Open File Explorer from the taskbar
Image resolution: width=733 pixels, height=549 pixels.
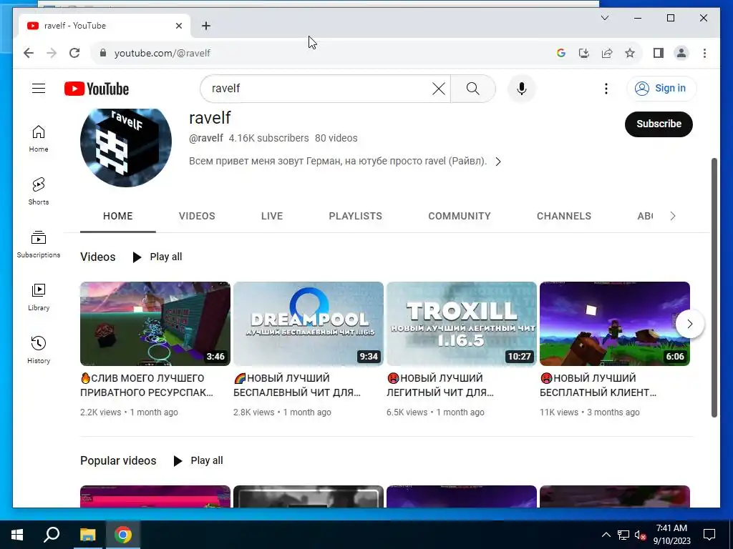point(87,535)
